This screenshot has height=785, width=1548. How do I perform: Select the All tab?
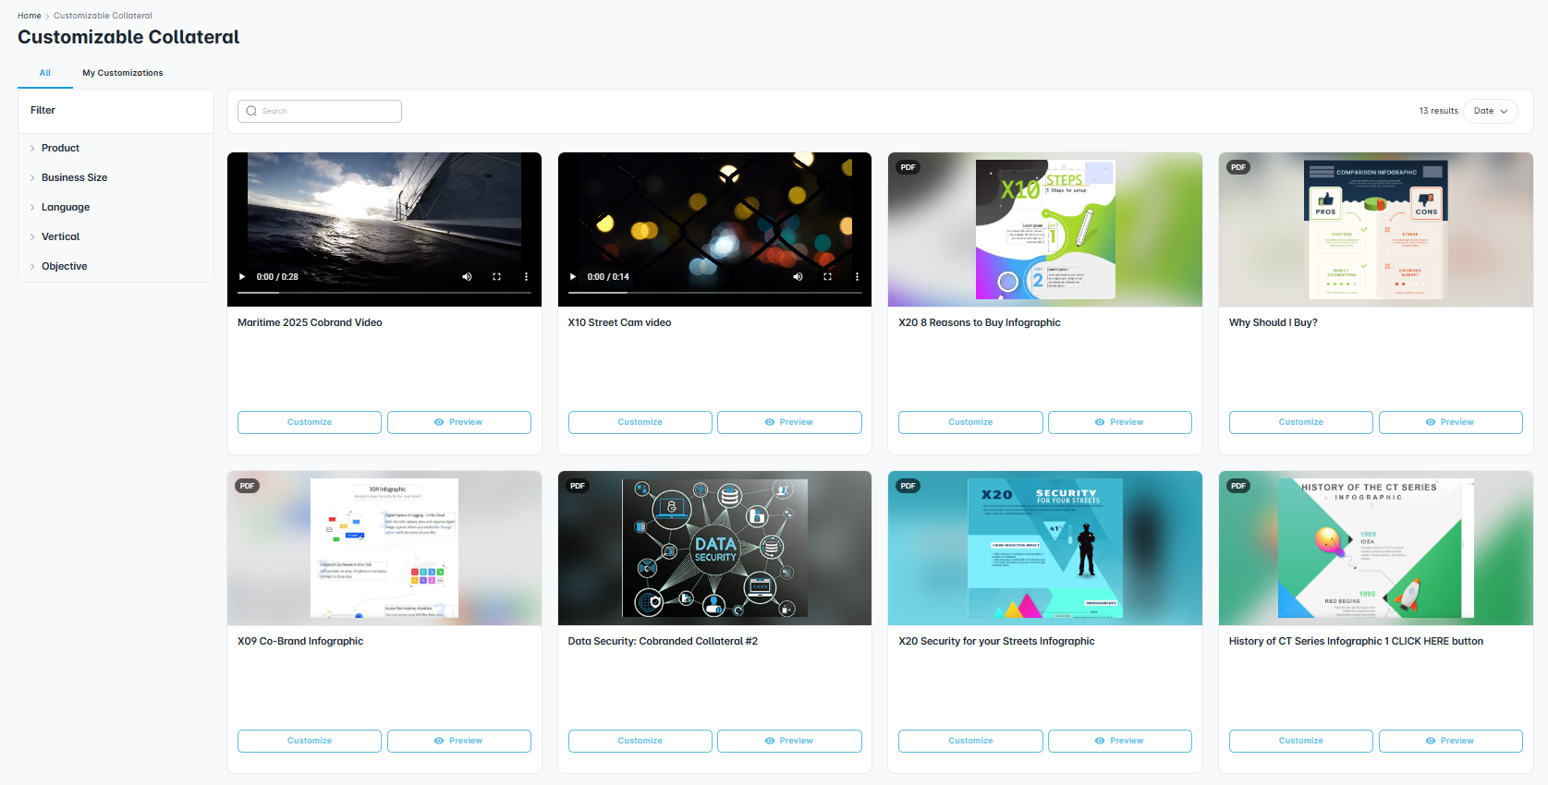tap(45, 73)
